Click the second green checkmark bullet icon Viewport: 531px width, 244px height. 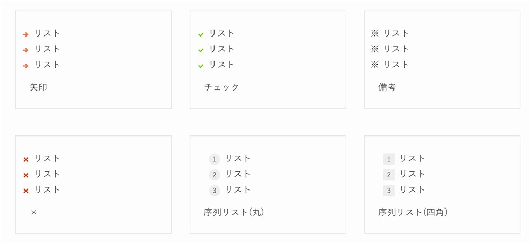[201, 50]
